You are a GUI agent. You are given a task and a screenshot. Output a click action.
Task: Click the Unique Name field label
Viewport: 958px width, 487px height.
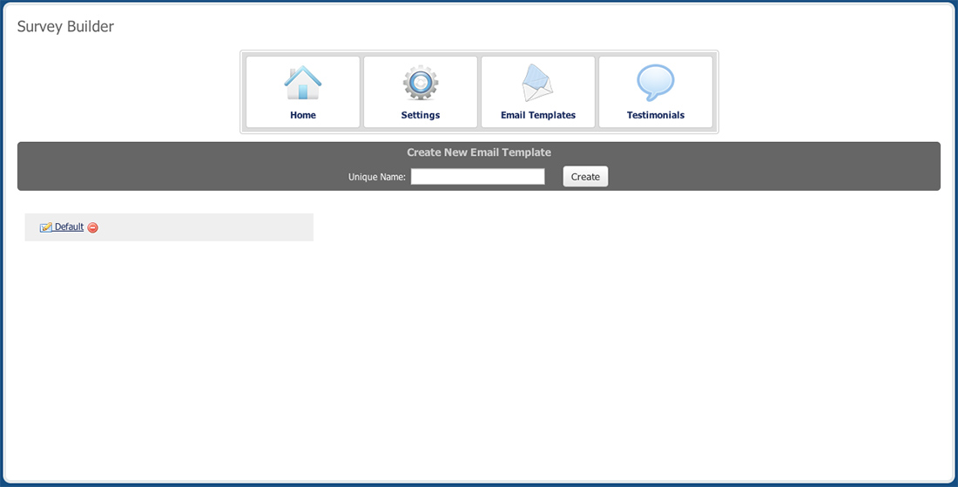376,177
